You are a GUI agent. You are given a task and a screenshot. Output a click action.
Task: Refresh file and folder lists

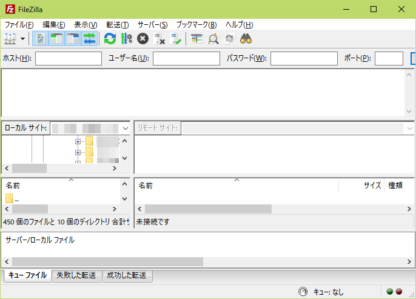click(x=110, y=39)
